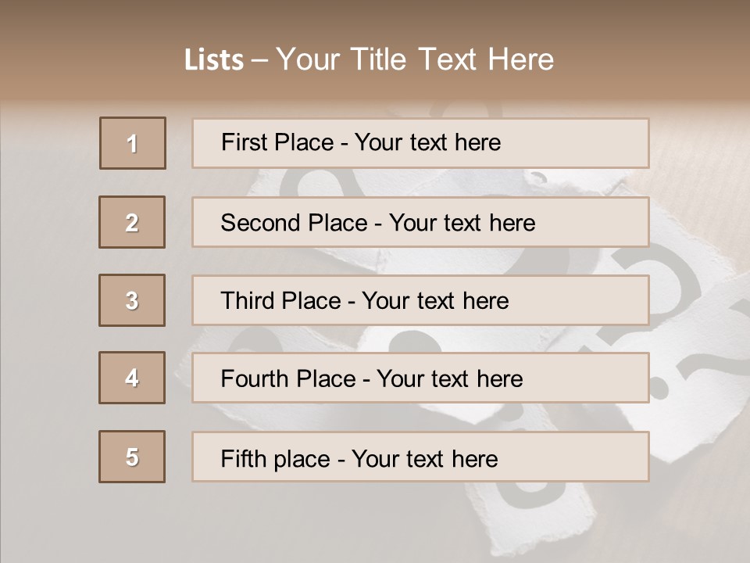Click the number 5 box
This screenshot has width=750, height=563.
pos(132,457)
